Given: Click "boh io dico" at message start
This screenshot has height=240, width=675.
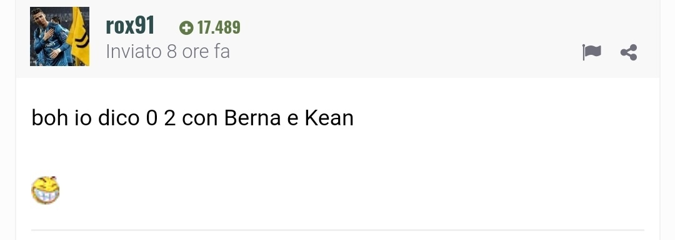Looking at the screenshot, I should (85, 118).
